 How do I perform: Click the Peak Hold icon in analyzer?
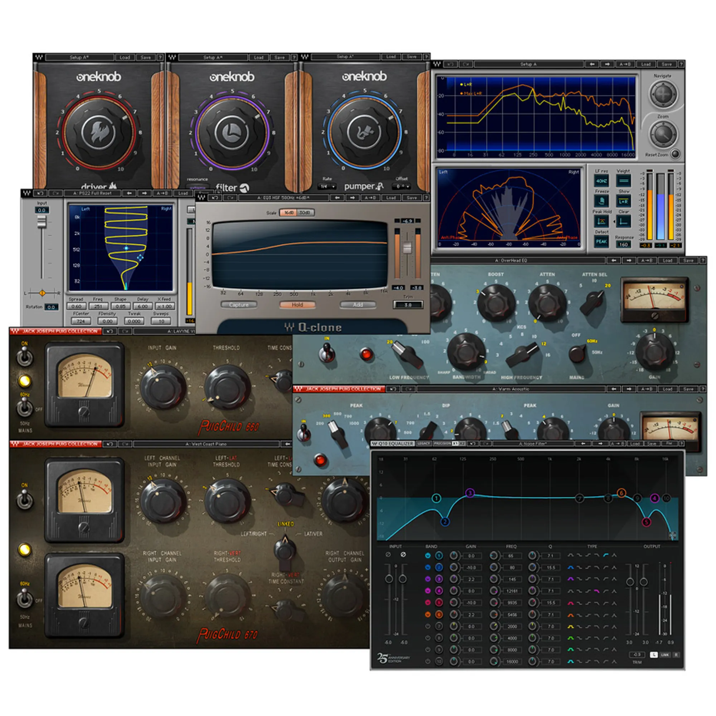click(x=601, y=222)
